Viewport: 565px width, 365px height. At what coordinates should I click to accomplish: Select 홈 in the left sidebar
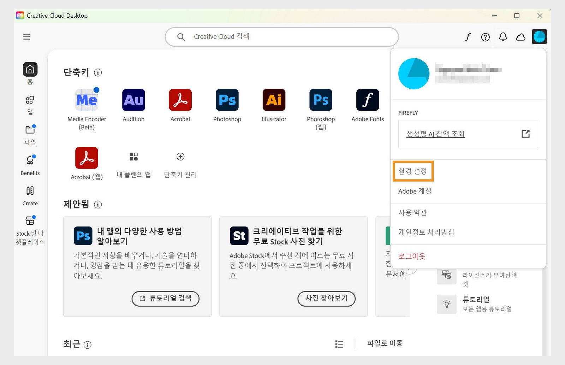(x=30, y=70)
